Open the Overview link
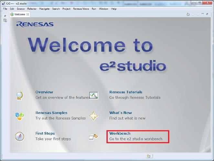Image resolution: width=214 pixels, height=161 pixels. [44, 92]
